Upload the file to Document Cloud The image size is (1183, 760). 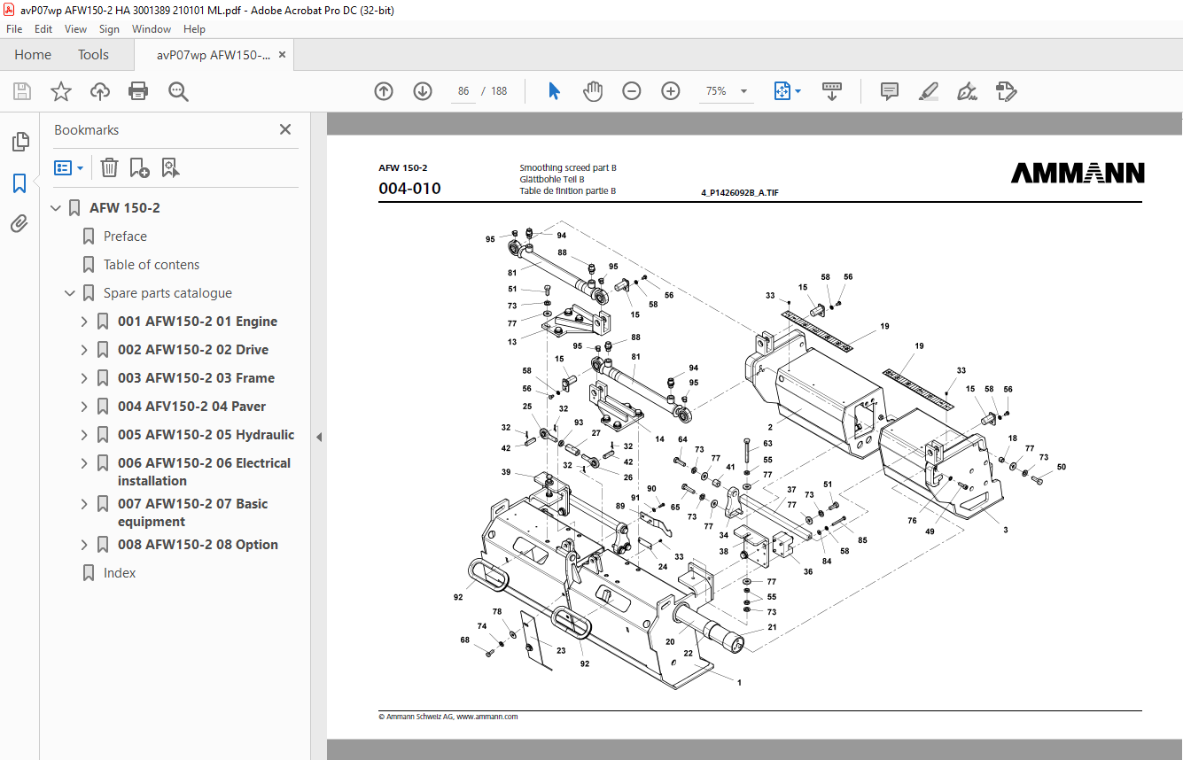tap(100, 91)
